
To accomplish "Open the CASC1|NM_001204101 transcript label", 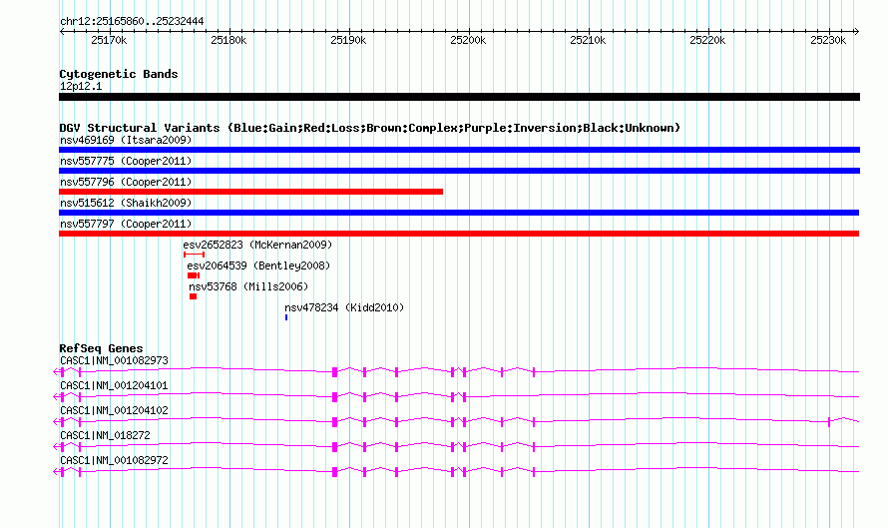I will pyautogui.click(x=114, y=386).
